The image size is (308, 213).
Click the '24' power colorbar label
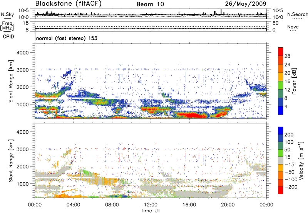pyautogui.click(x=287, y=65)
